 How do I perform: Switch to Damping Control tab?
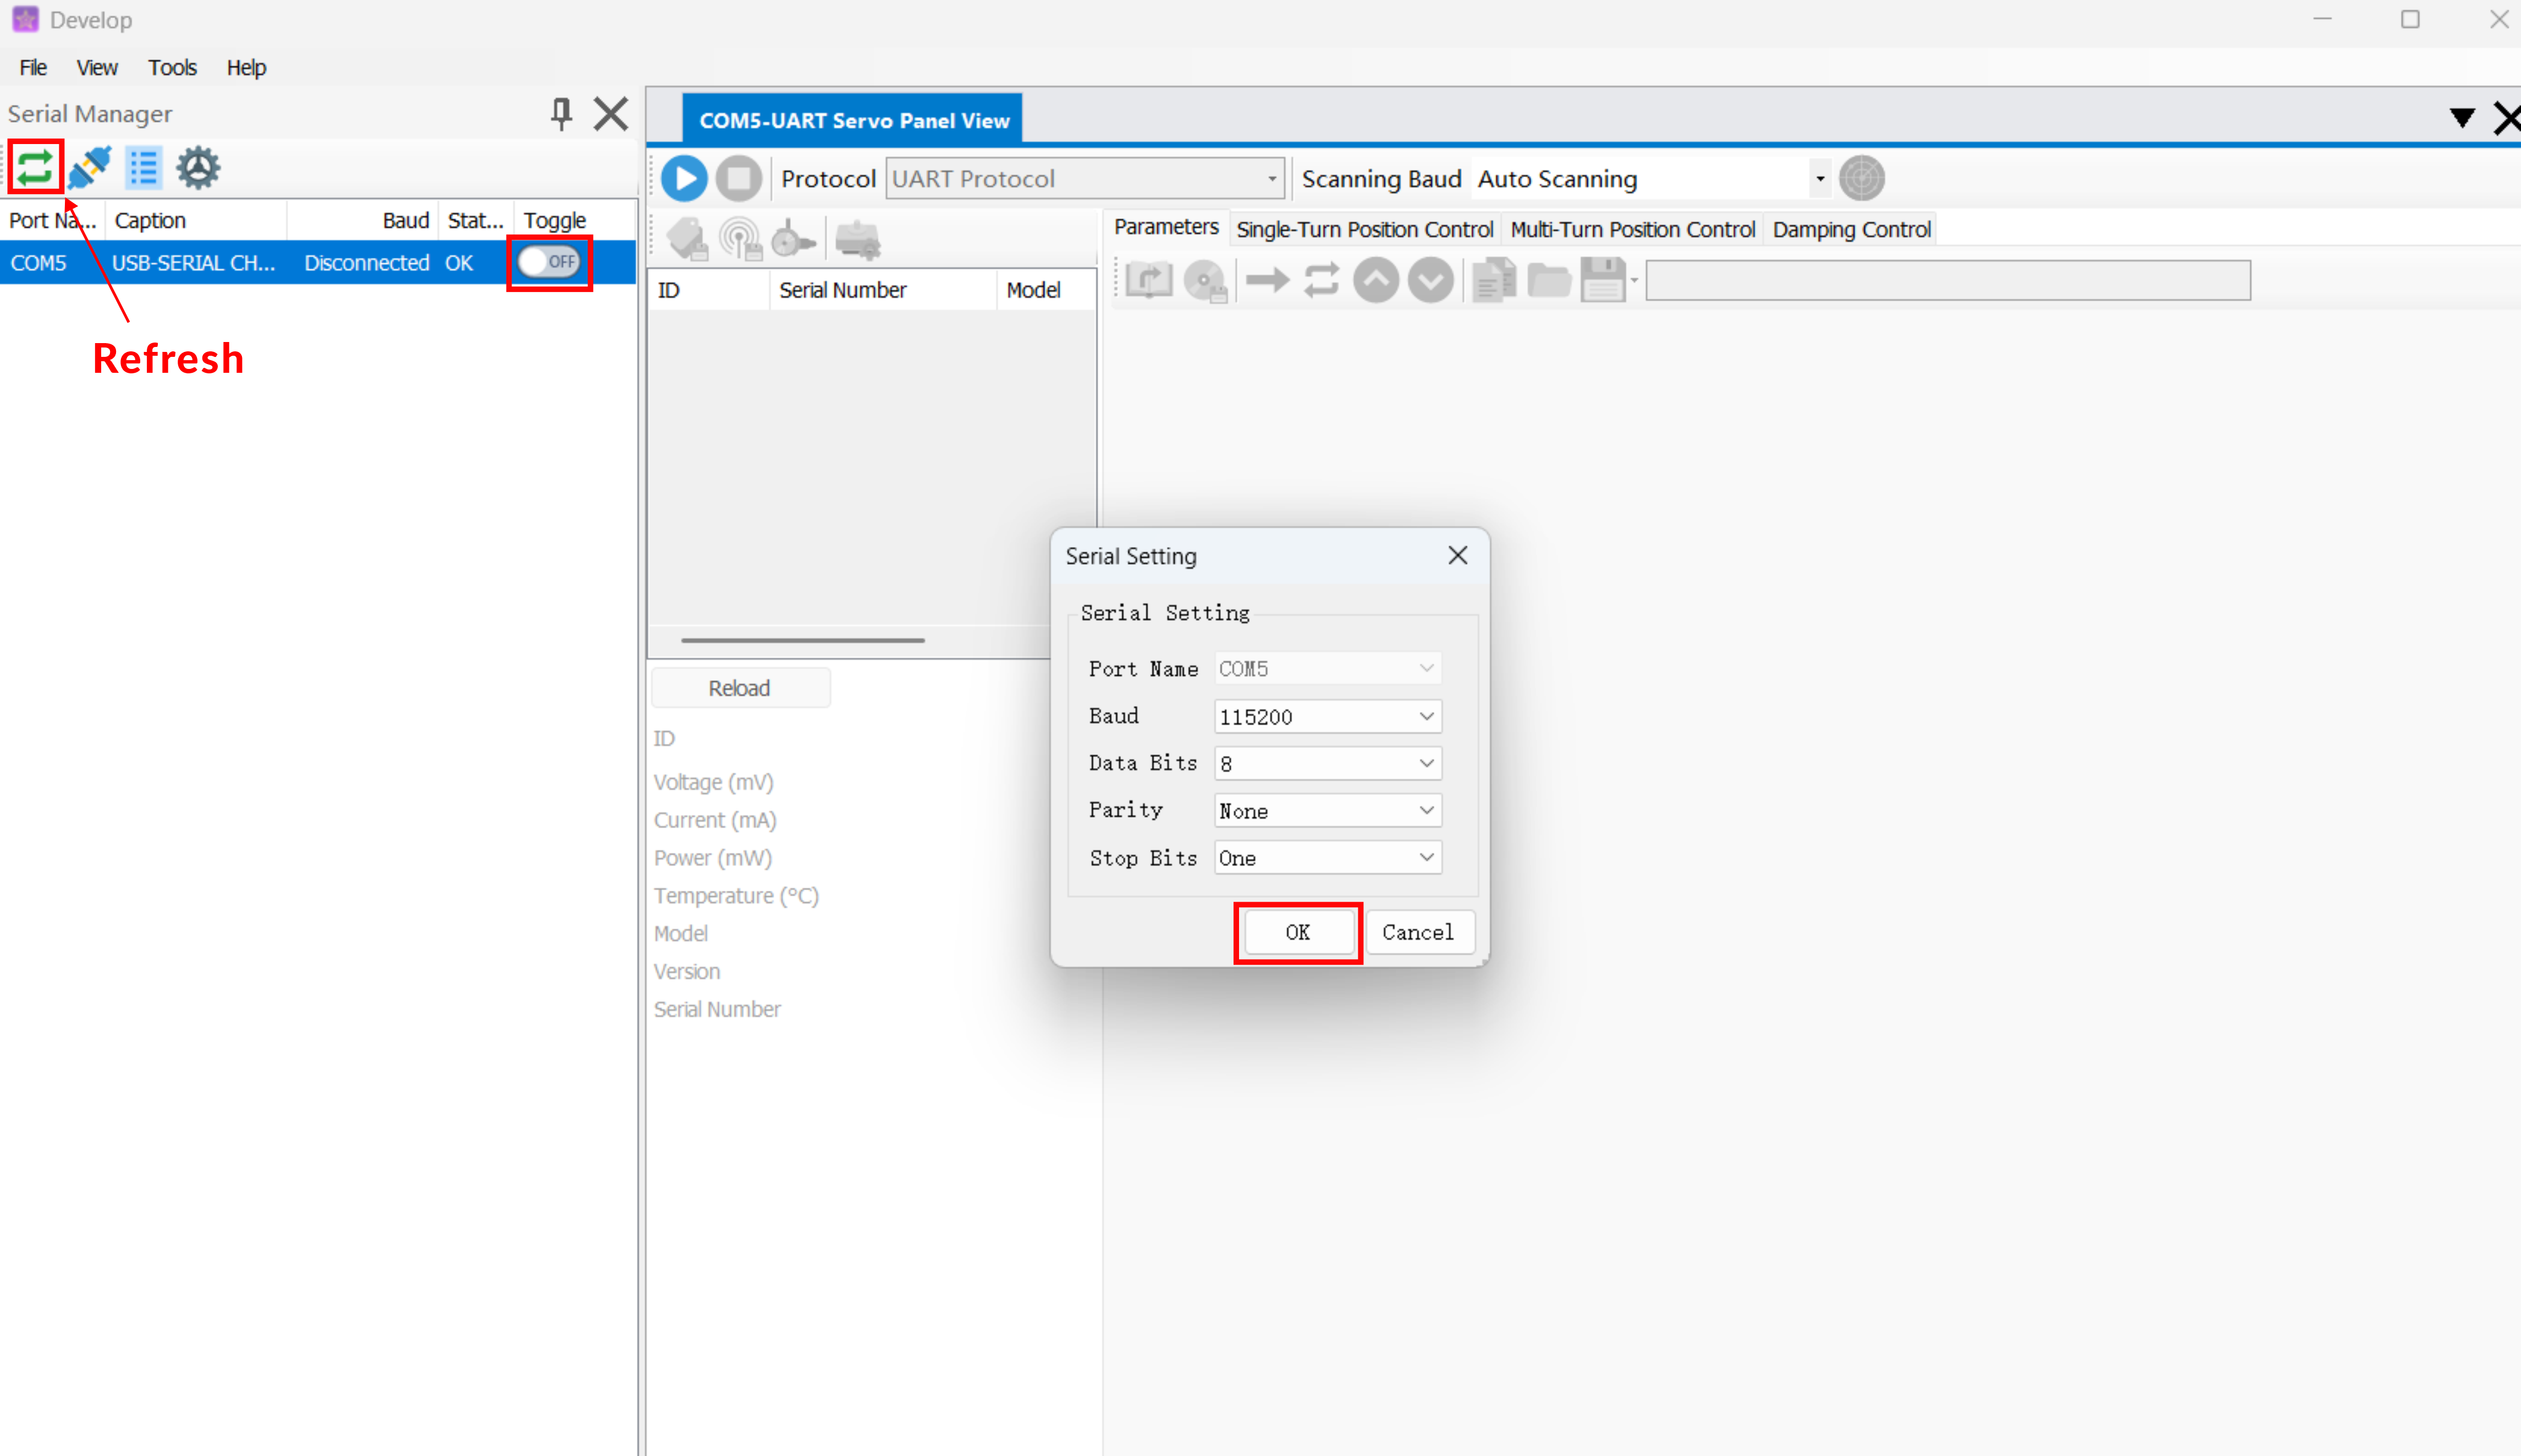click(1851, 229)
